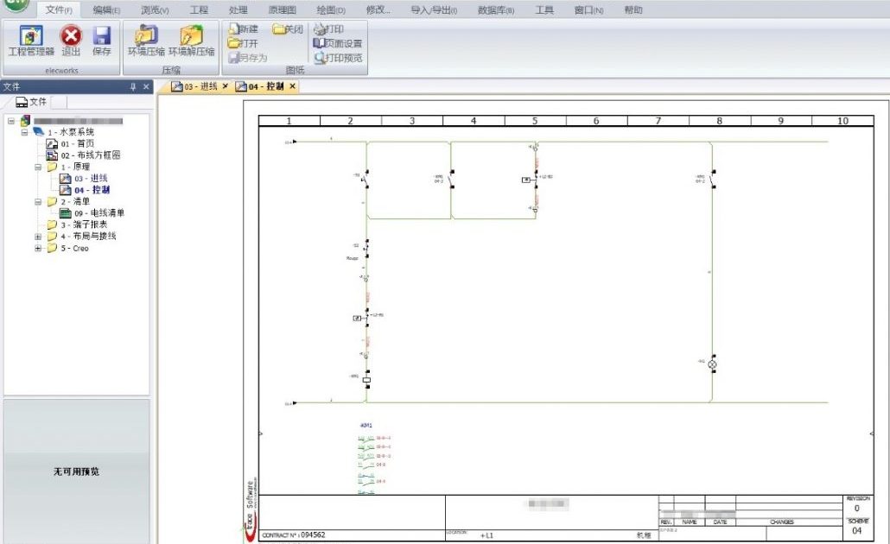Collapse the 2 - 清单 folder
The image size is (890, 544).
[38, 202]
